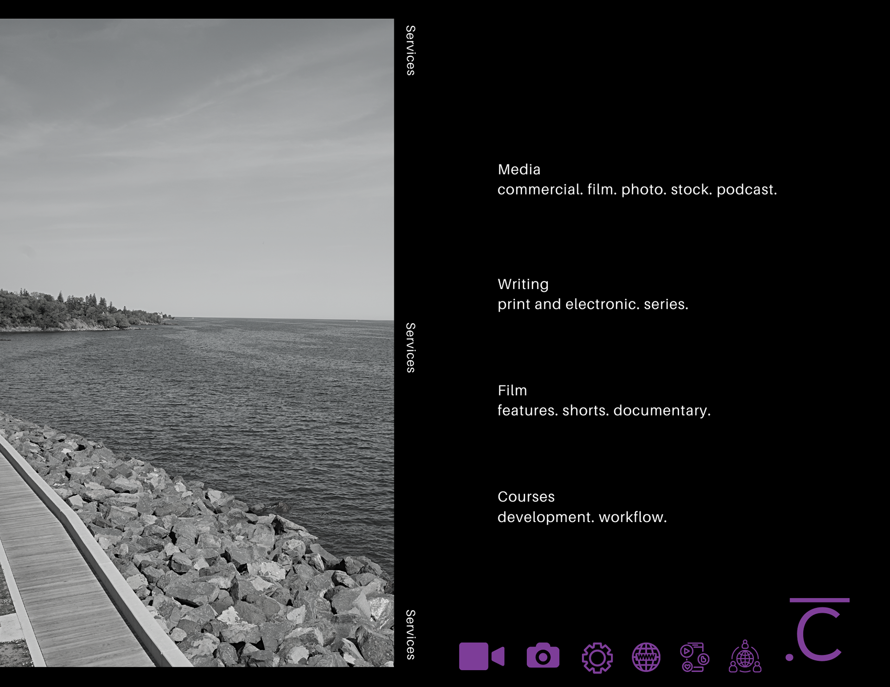Click the www globe icon
Screen dimensions: 890x687
click(x=646, y=657)
